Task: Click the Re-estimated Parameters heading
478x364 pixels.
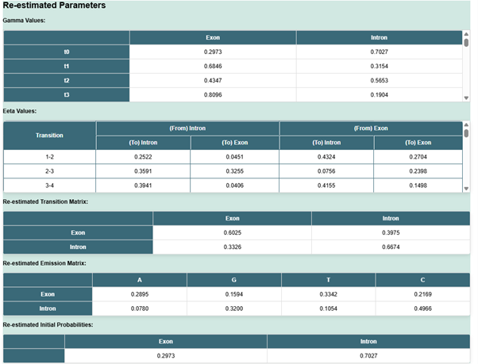Action: [55, 6]
